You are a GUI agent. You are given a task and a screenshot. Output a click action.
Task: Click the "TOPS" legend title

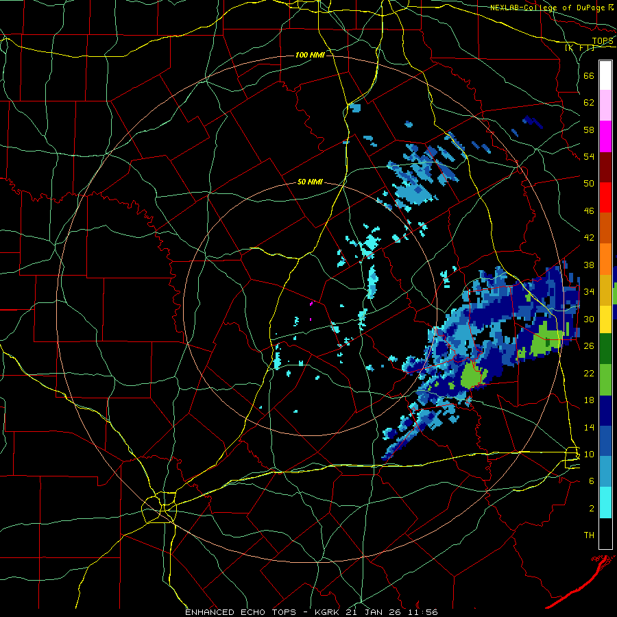click(603, 41)
